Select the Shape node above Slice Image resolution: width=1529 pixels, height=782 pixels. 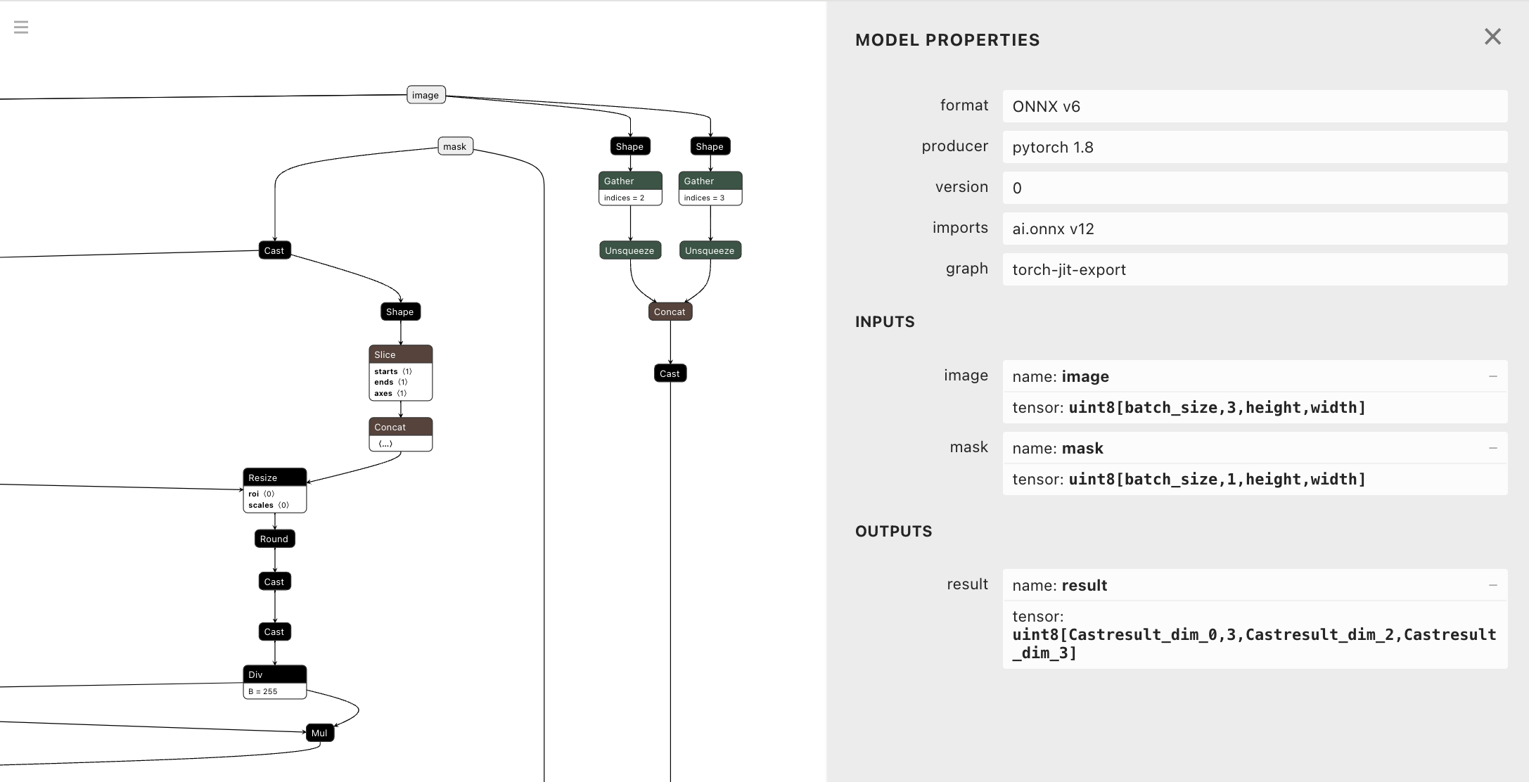(x=401, y=312)
